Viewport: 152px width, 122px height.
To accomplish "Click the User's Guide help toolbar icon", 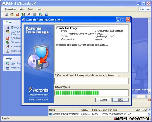I will [46, 15].
